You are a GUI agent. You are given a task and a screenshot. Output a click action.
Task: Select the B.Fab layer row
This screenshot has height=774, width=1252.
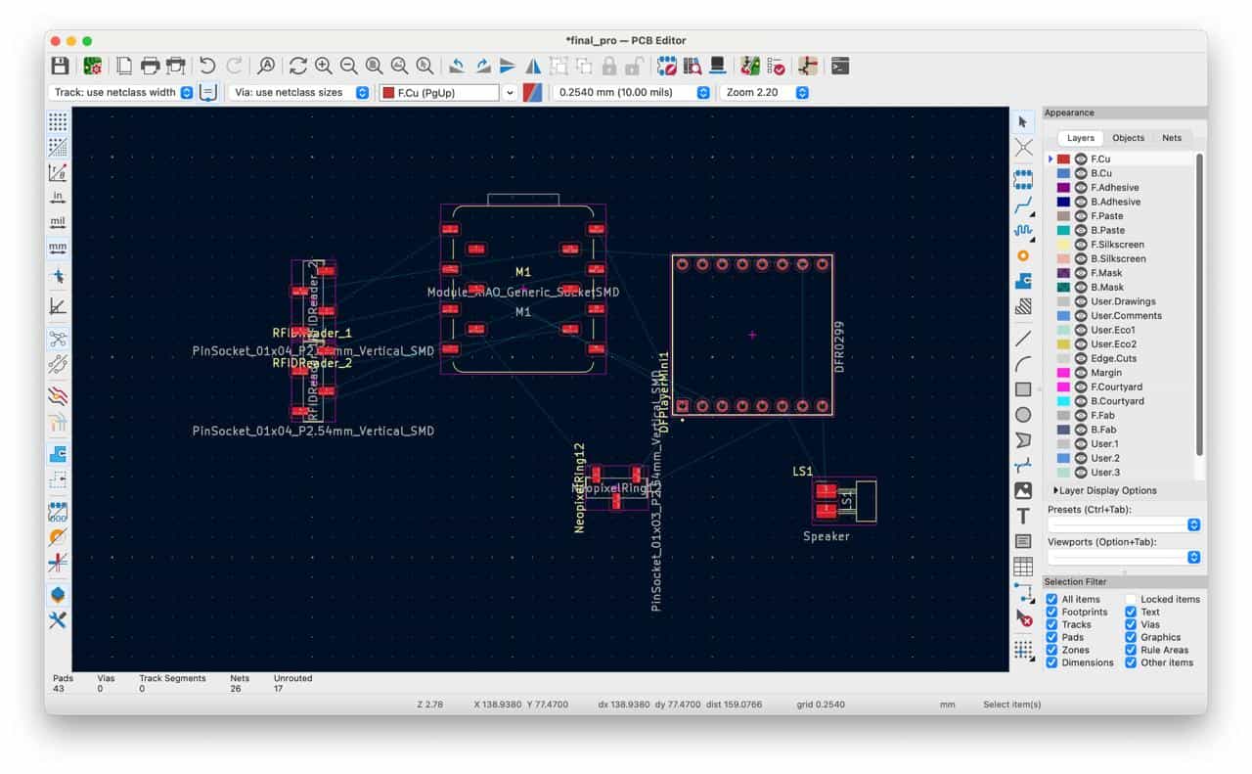pos(1121,430)
